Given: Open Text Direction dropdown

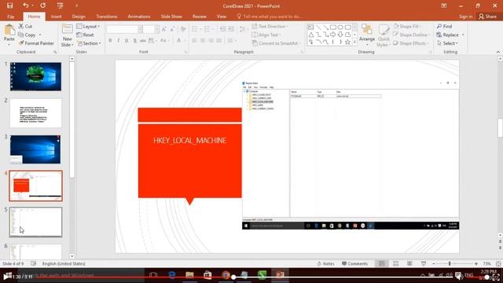Looking at the screenshot, I should [x=270, y=26].
